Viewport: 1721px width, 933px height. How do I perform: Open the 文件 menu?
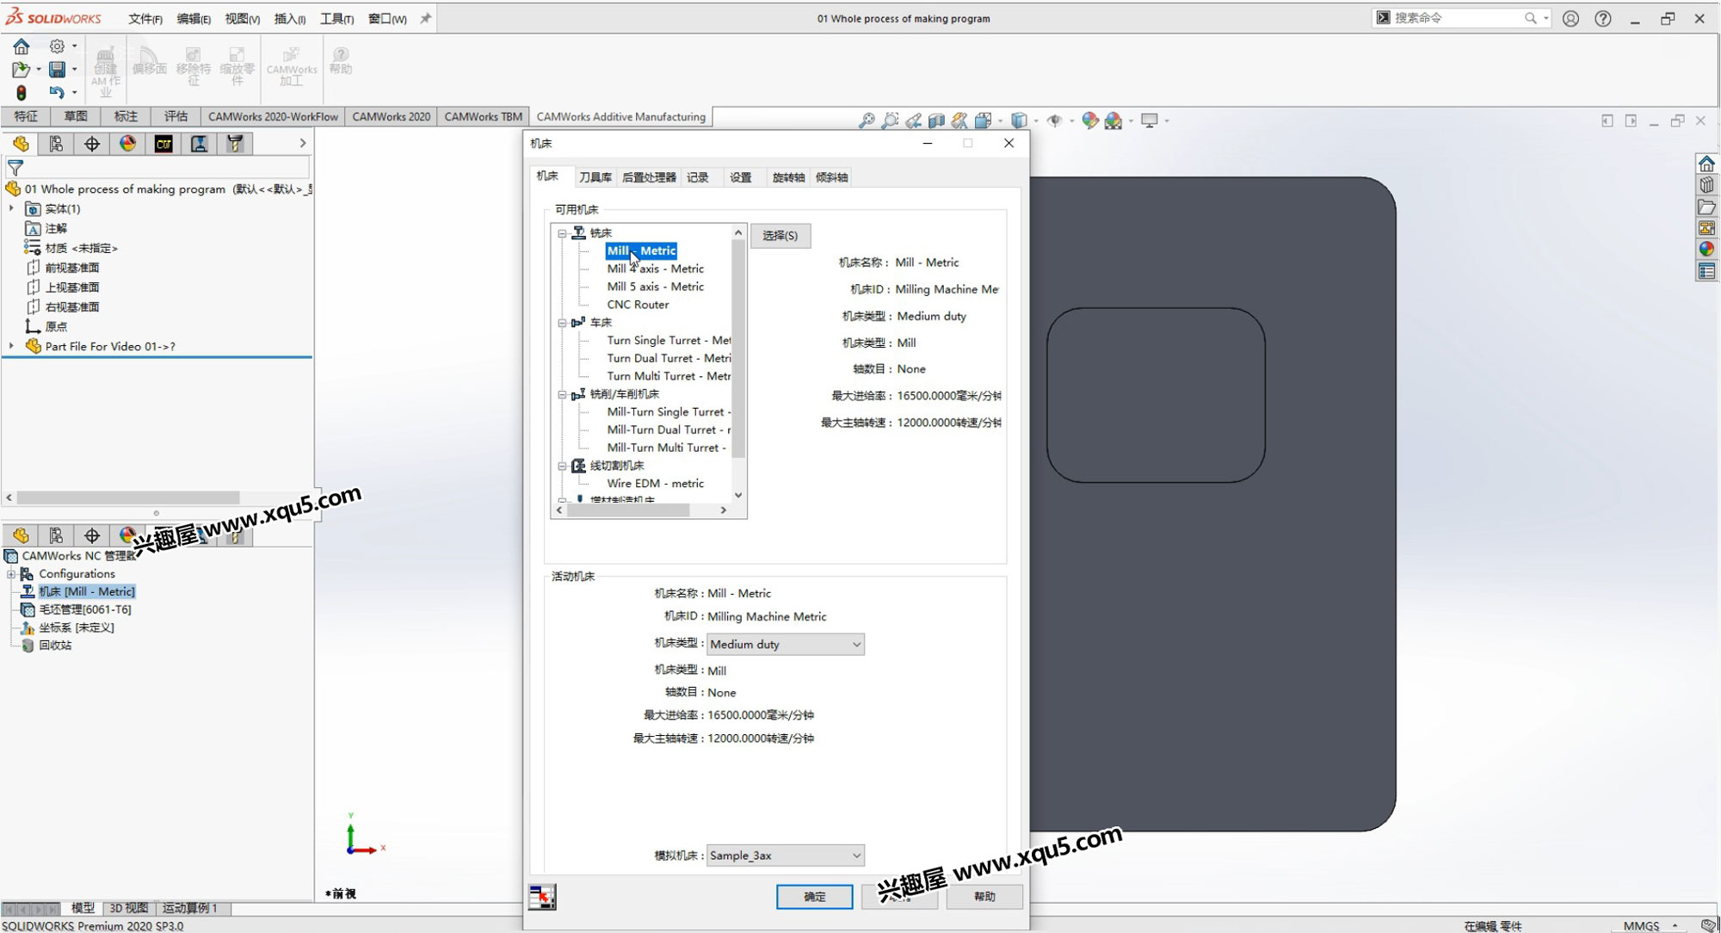point(145,19)
